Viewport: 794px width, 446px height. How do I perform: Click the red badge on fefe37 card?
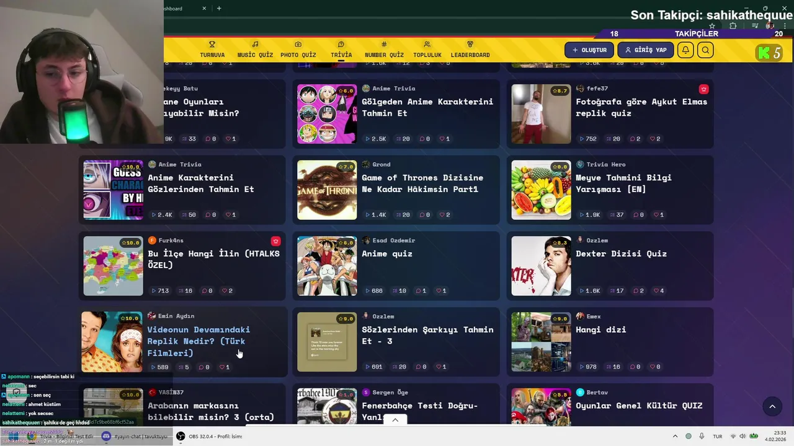tap(703, 89)
